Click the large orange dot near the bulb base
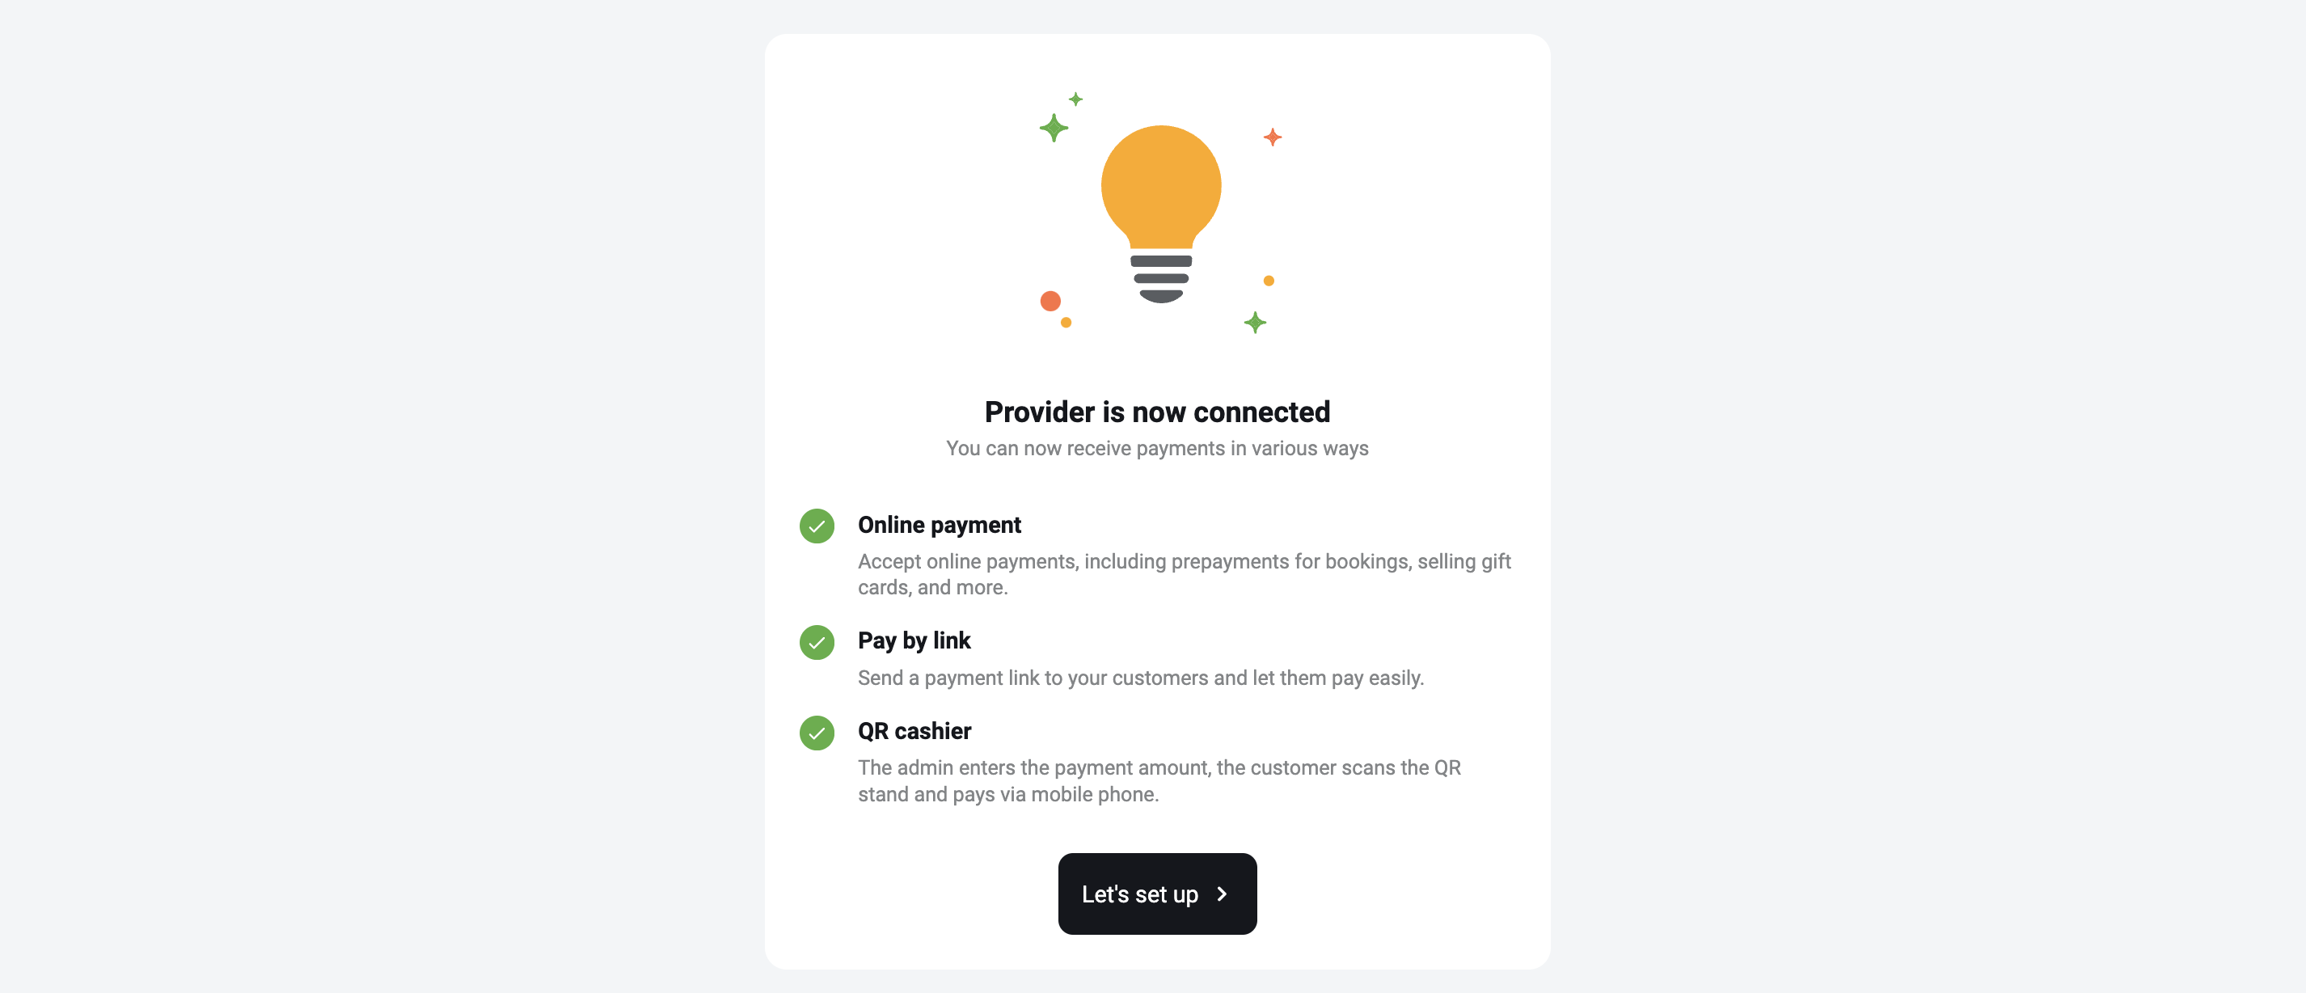This screenshot has height=993, width=2306. point(1050,301)
